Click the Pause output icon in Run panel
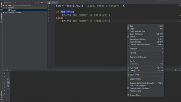 pyautogui.click(x=5, y=80)
